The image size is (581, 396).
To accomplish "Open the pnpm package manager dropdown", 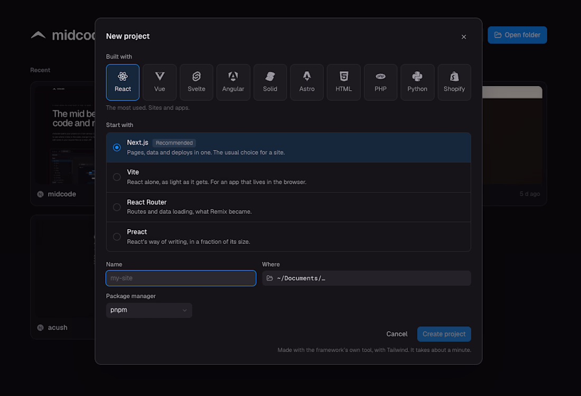I will [x=149, y=310].
